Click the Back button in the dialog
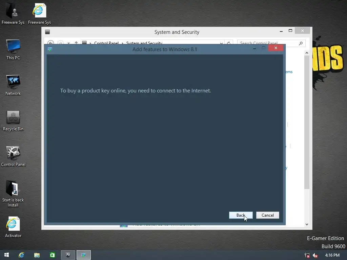The height and width of the screenshot is (260, 347). click(241, 215)
